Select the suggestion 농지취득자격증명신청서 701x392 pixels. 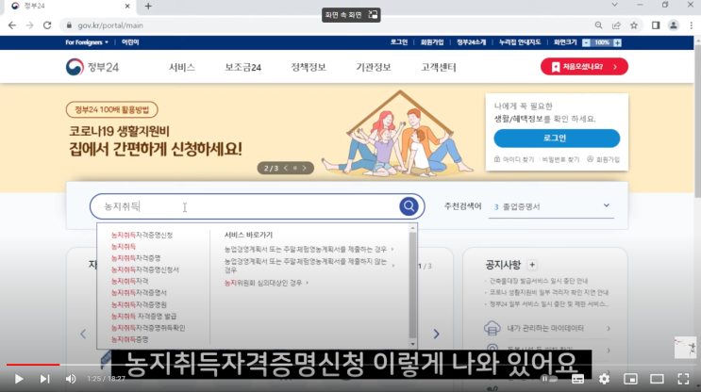(145, 269)
